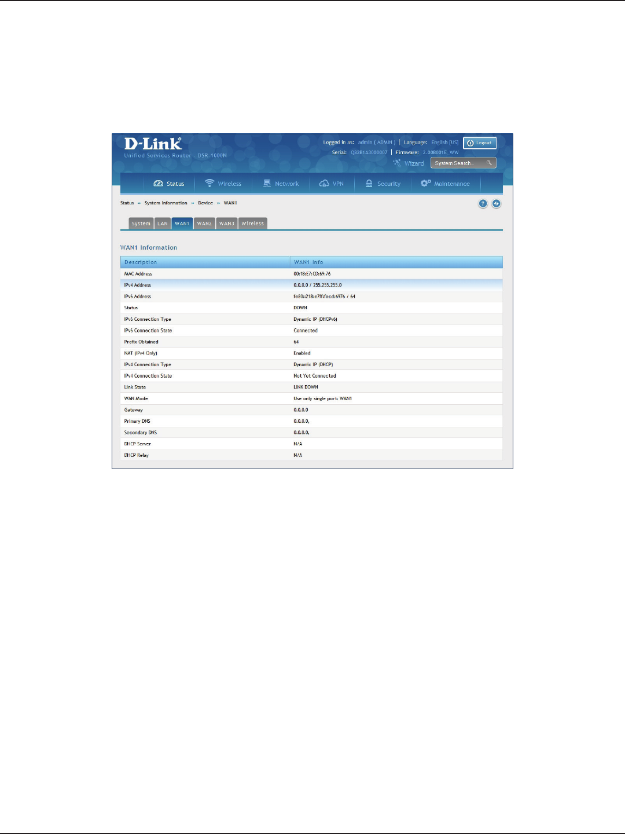Switch to the WAN2 tab
Image resolution: width=625 pixels, height=834 pixels.
pos(204,224)
